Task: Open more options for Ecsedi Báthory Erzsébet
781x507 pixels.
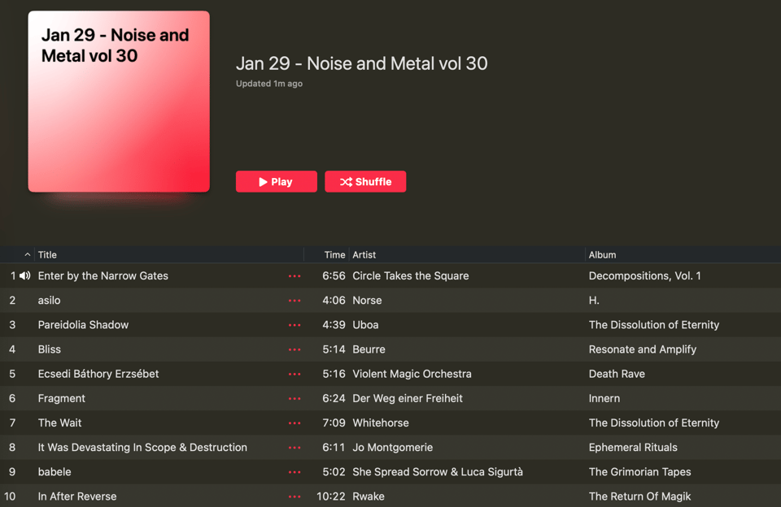Action: (x=295, y=375)
